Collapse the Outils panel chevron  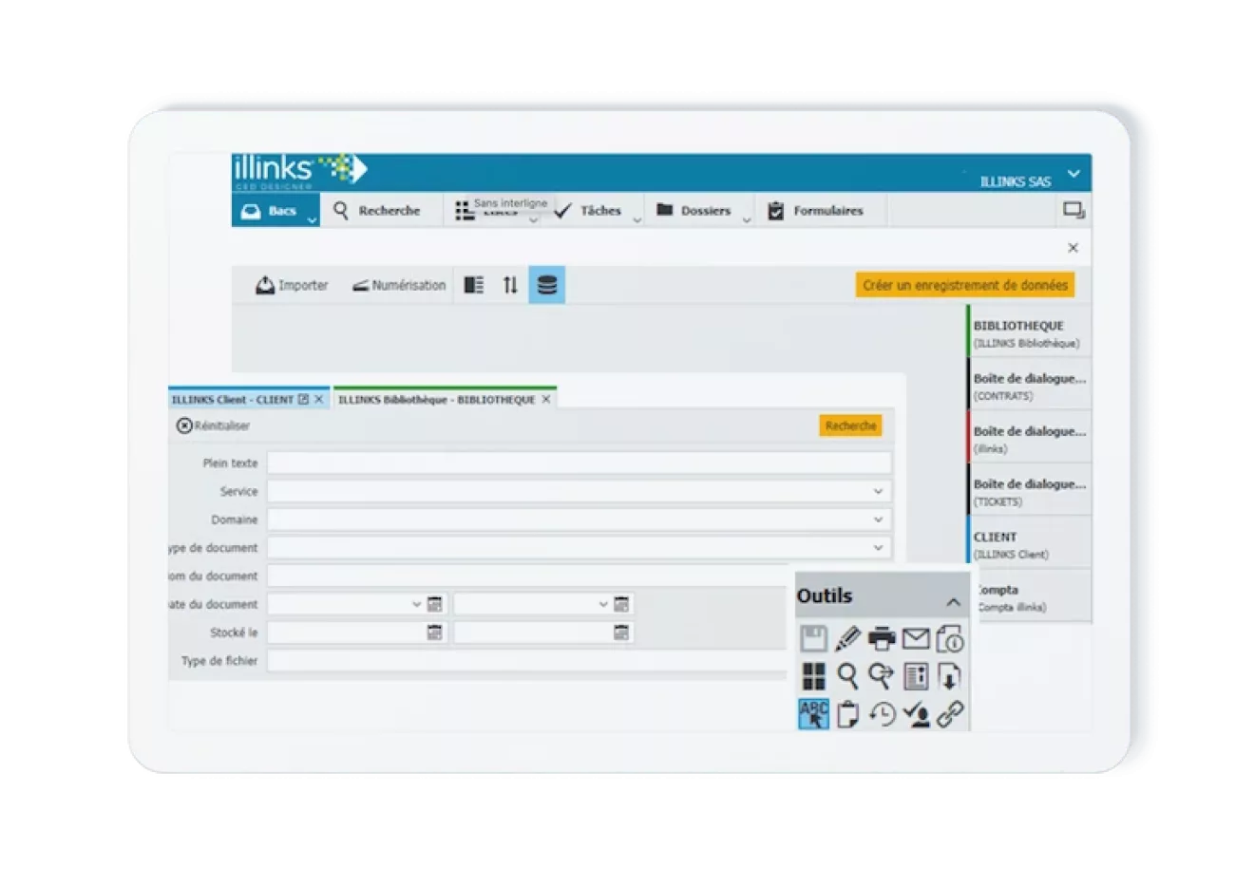tap(953, 602)
